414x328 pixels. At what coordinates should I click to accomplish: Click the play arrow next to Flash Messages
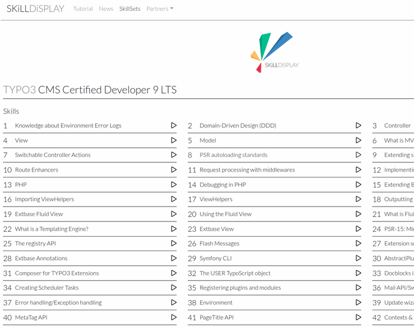pos(358,244)
